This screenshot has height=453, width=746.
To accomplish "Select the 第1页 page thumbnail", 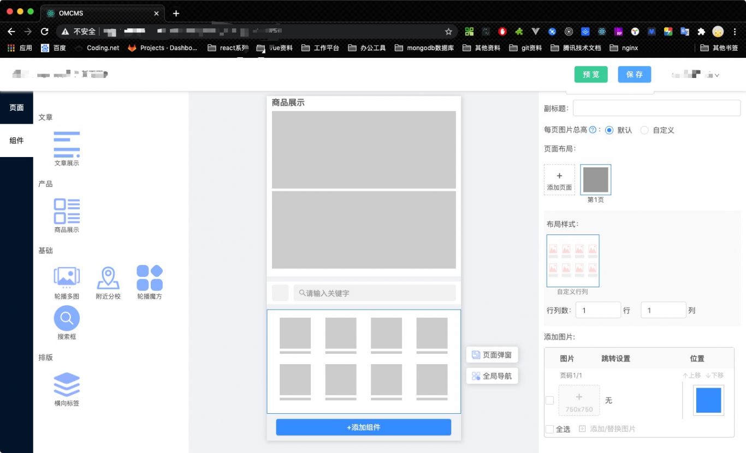I will pos(596,180).
